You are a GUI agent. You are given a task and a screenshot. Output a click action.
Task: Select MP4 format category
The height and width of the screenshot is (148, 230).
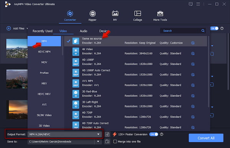tap(44, 41)
